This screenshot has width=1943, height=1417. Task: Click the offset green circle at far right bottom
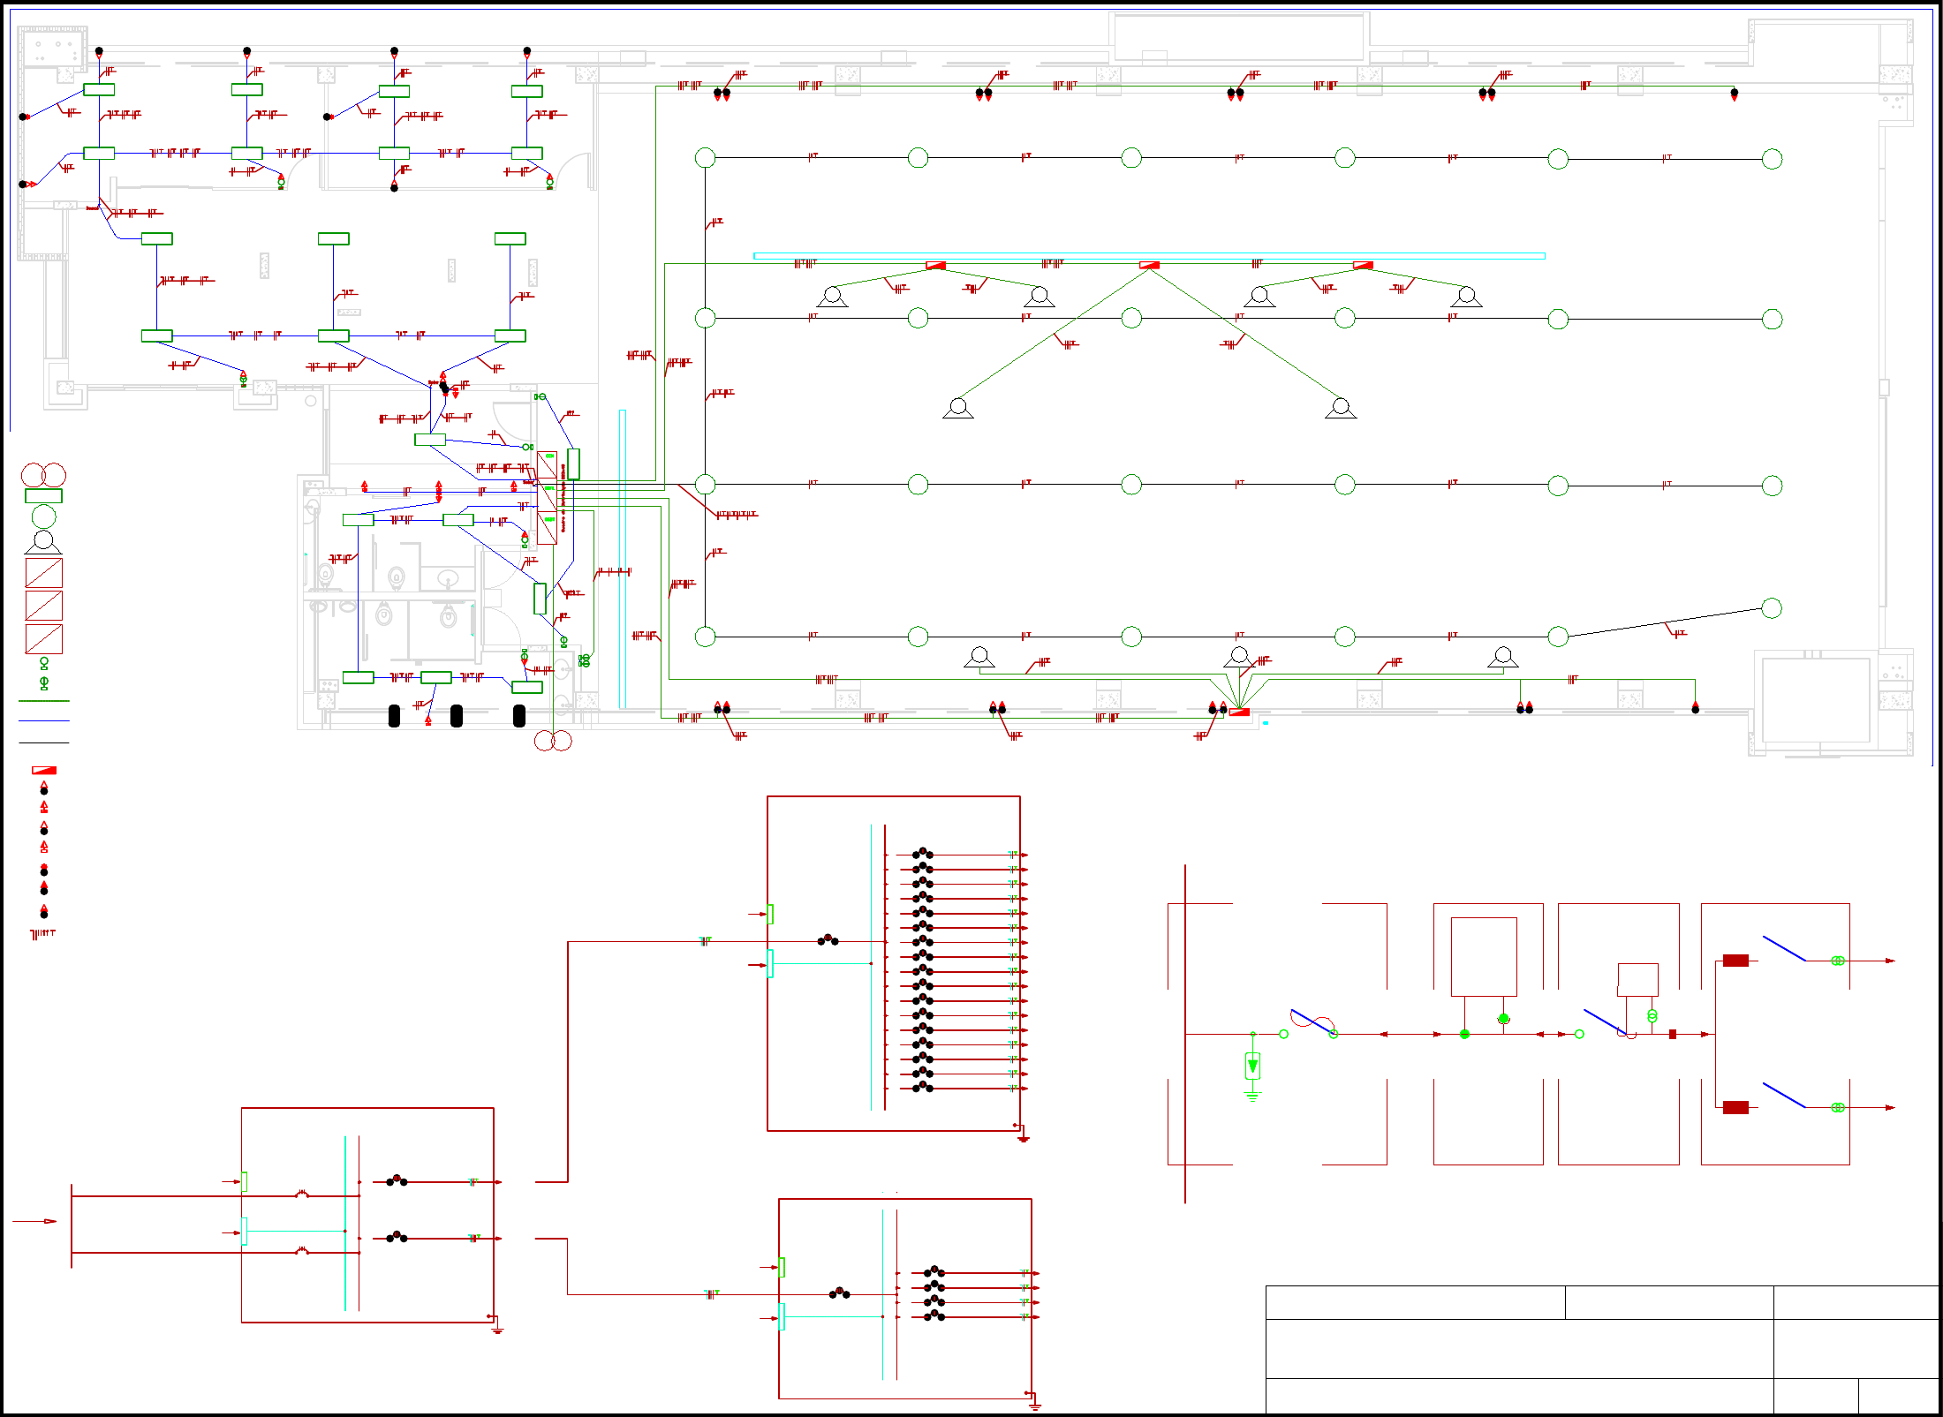point(1772,607)
